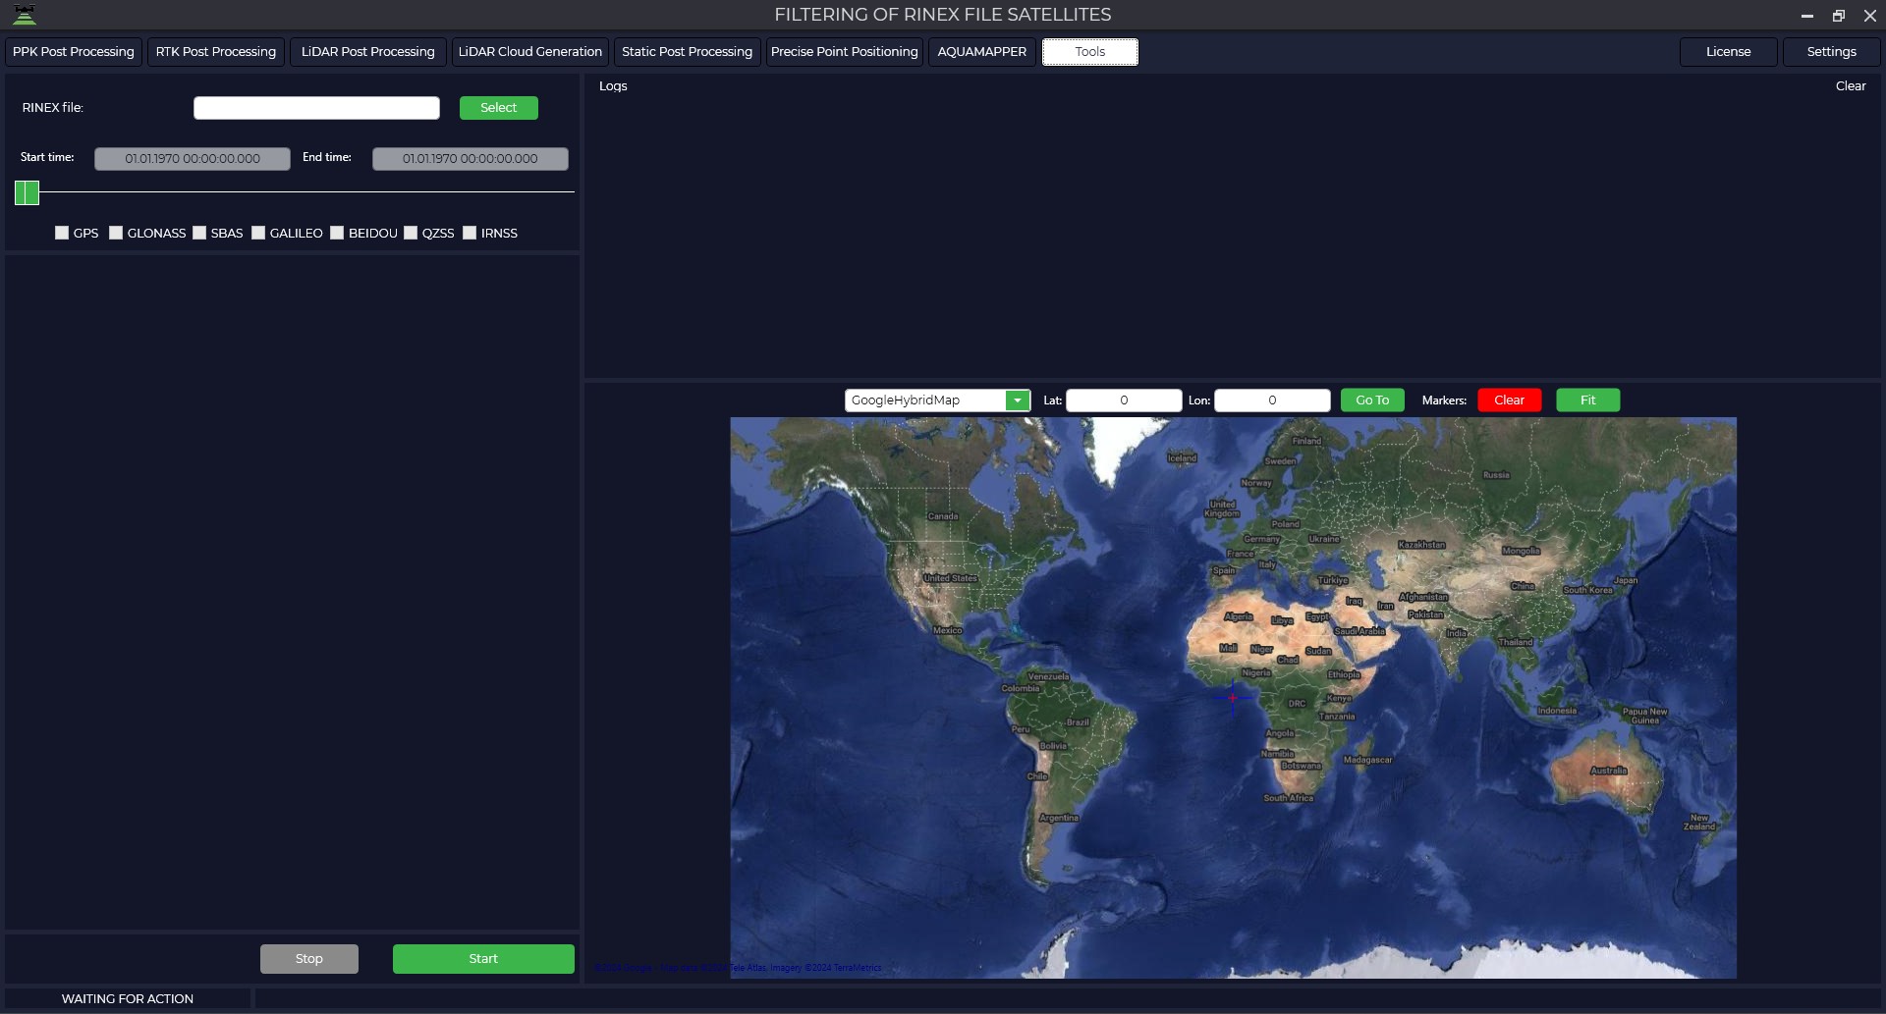Open the GoogleHybridMap dropdown arrow
1886x1014 pixels.
1018,400
